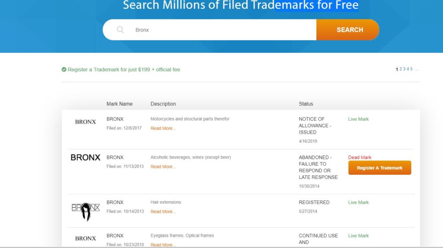This screenshot has width=443, height=248.
Task: Click the red Dead Mark label
Action: [x=360, y=157]
